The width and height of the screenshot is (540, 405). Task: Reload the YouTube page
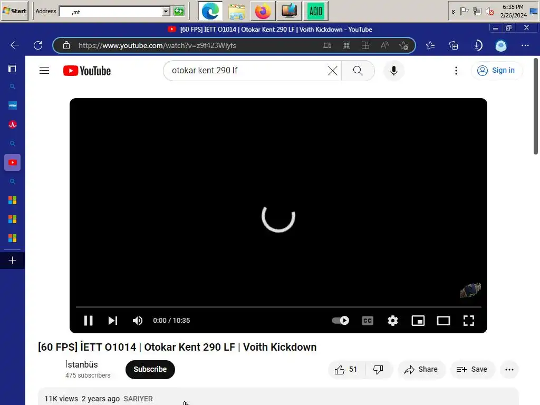[38, 45]
